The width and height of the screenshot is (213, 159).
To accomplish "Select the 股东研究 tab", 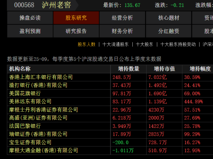I will 76,18.
